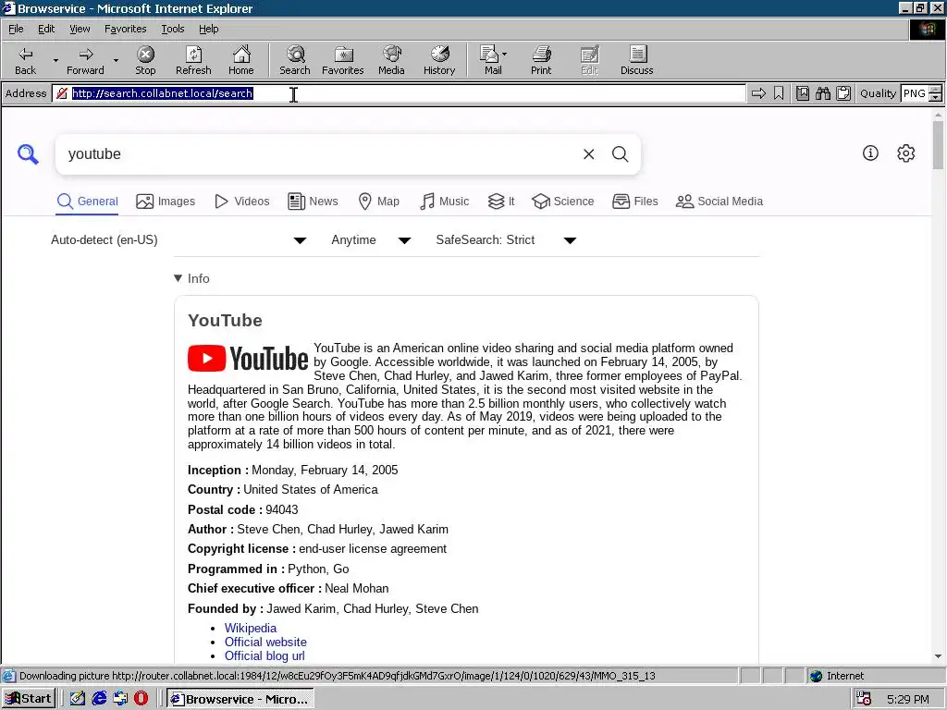Open the Official website link

(x=265, y=642)
